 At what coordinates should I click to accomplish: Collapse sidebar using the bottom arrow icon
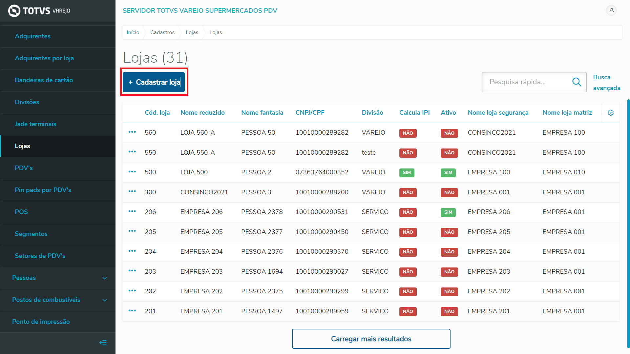[x=103, y=343]
